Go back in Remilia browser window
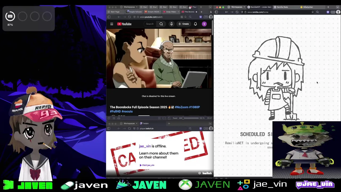Screen dimensions: 341x192 coord(226,12)
